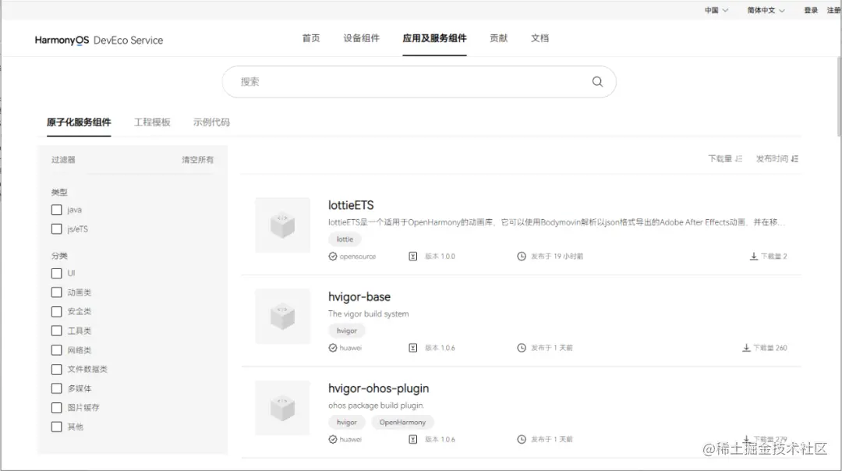This screenshot has height=471, width=842.
Task: Open the hvigor-base package title
Action: pyautogui.click(x=359, y=296)
